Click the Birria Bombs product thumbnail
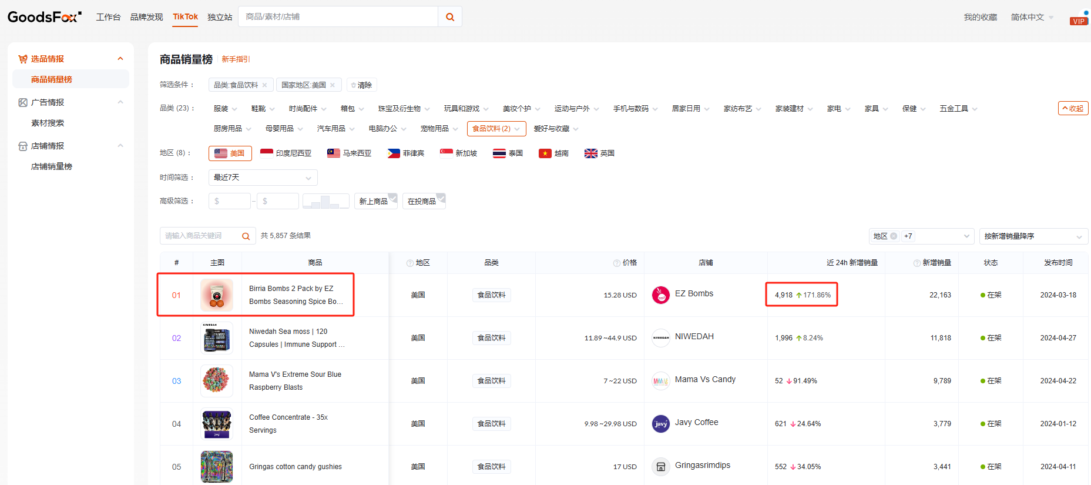 pos(217,295)
